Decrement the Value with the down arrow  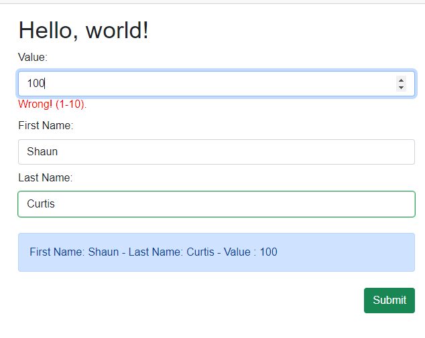click(401, 88)
